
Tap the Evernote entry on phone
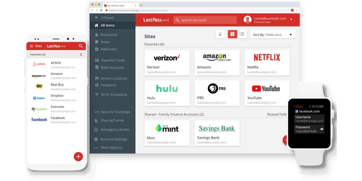tap(56, 109)
